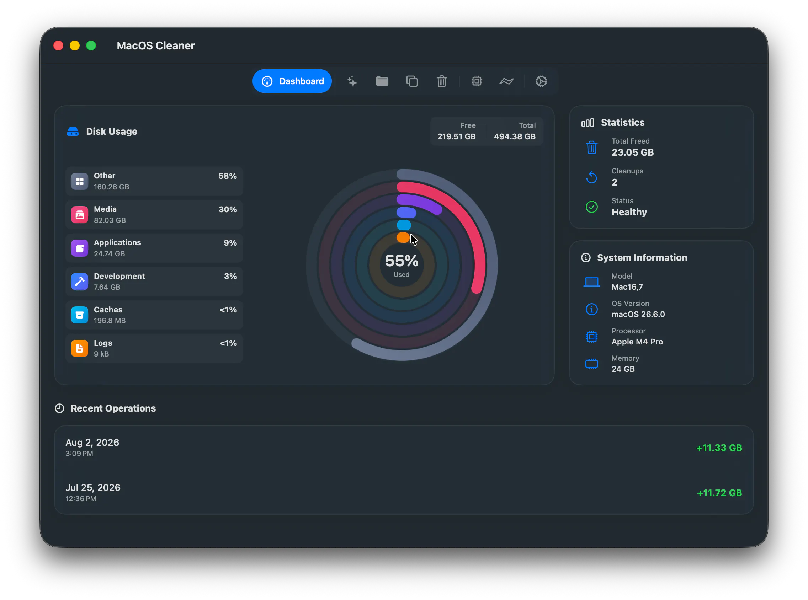Click the Statistics bar chart icon
This screenshot has height=600, width=808.
coord(587,123)
